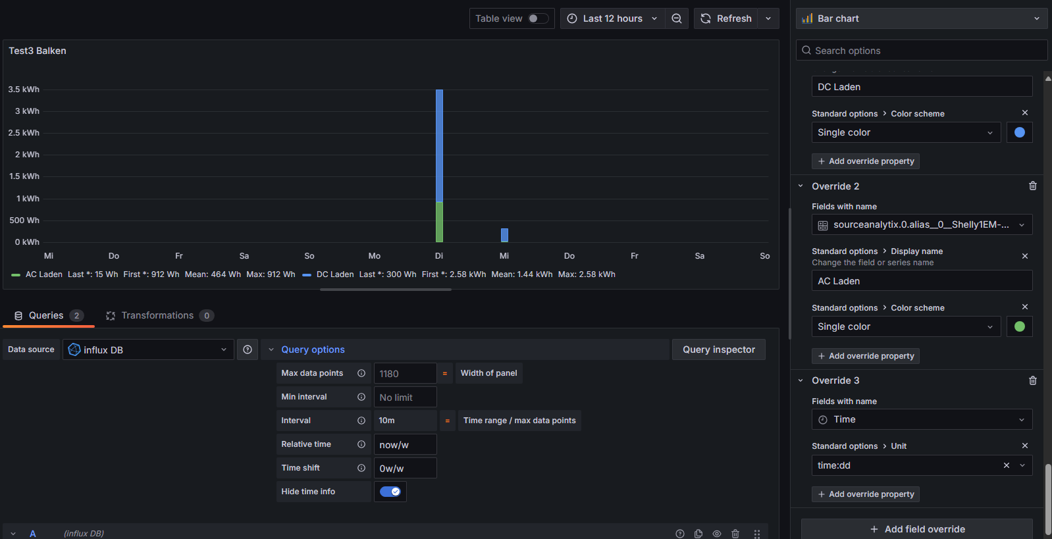The image size is (1052, 539).
Task: Delete query A with trash icon
Action: 735,534
